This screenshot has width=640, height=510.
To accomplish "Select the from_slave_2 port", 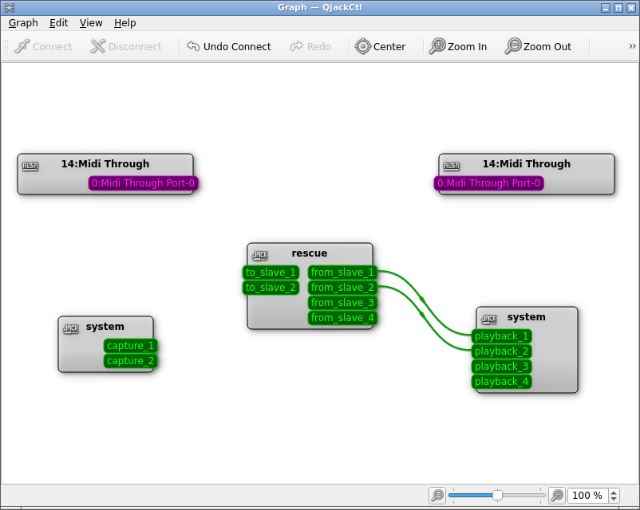I will point(342,288).
